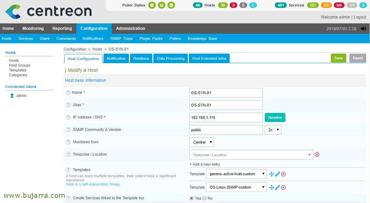Open help icon for Templates
The width and height of the screenshot is (370, 203).
(x=68, y=170)
